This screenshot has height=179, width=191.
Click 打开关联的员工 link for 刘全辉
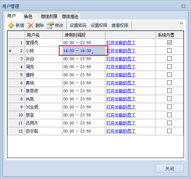click(121, 107)
